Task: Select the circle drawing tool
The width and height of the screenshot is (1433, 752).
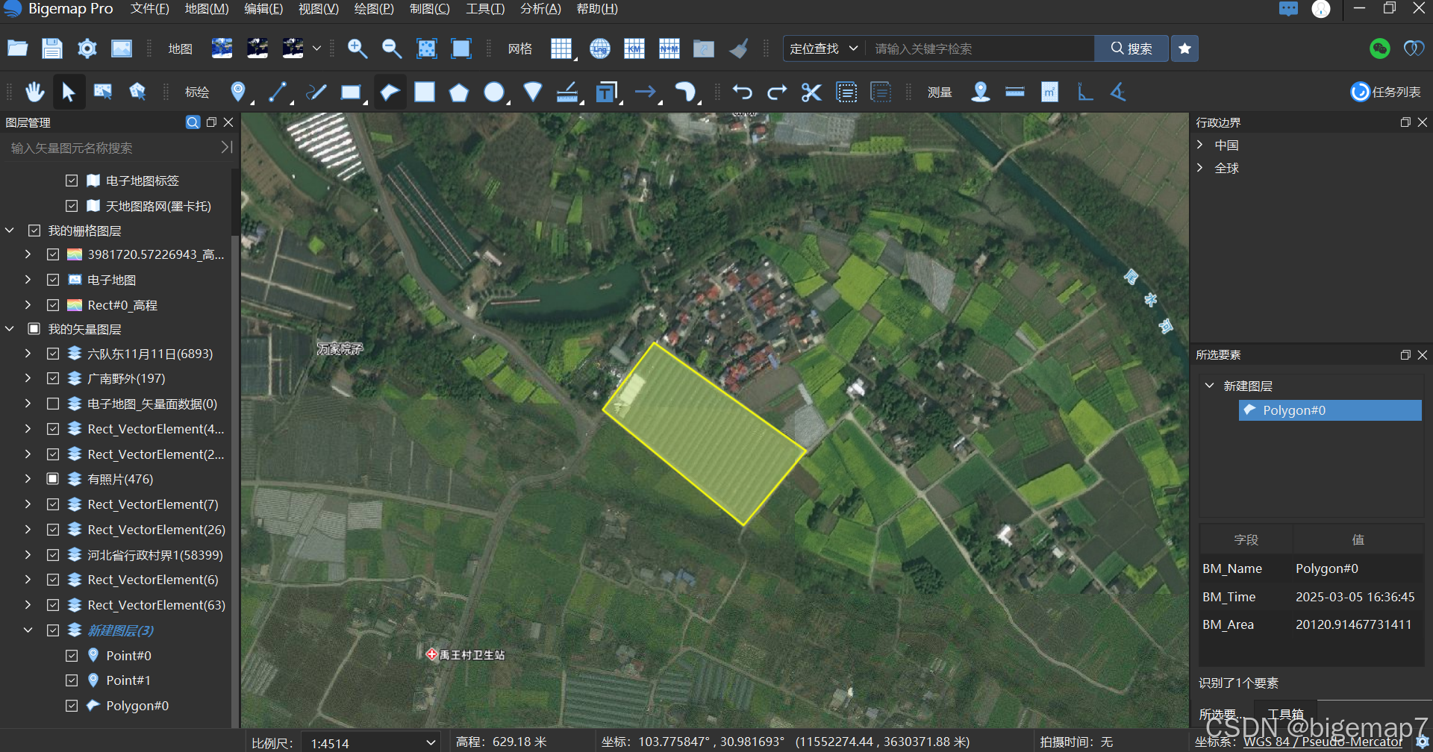Action: [x=494, y=92]
